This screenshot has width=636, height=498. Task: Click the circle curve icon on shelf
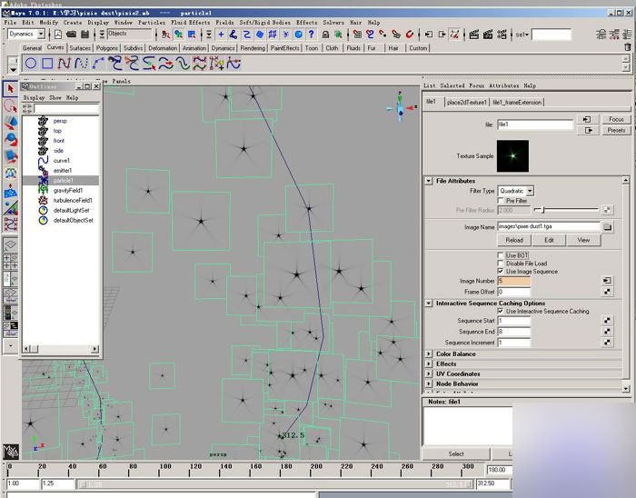[x=31, y=64]
